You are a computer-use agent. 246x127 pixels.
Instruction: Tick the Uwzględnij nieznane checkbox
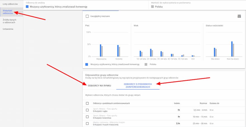pos(87,16)
